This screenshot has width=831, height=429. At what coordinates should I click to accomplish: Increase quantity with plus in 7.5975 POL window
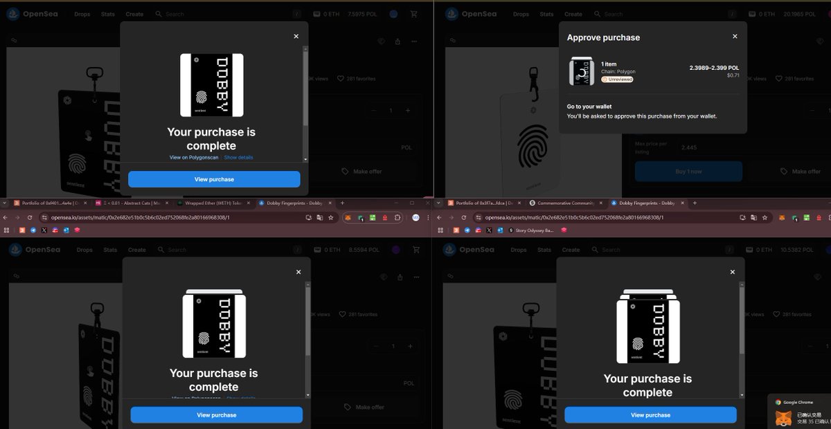[x=408, y=111]
